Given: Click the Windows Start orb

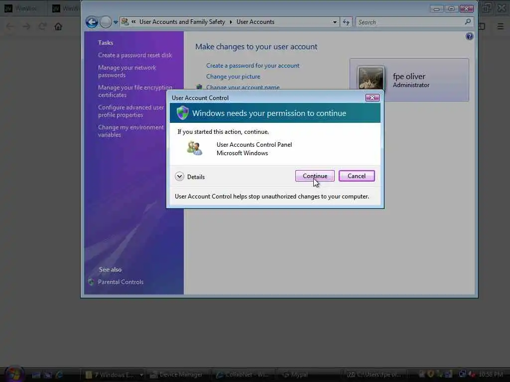Looking at the screenshot, I should (x=13, y=374).
